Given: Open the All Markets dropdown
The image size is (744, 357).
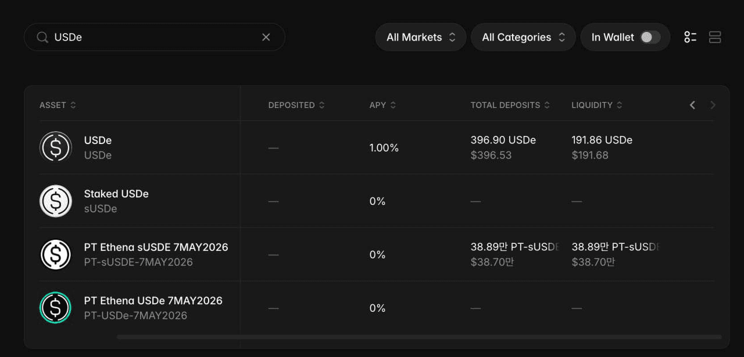Looking at the screenshot, I should coord(420,37).
